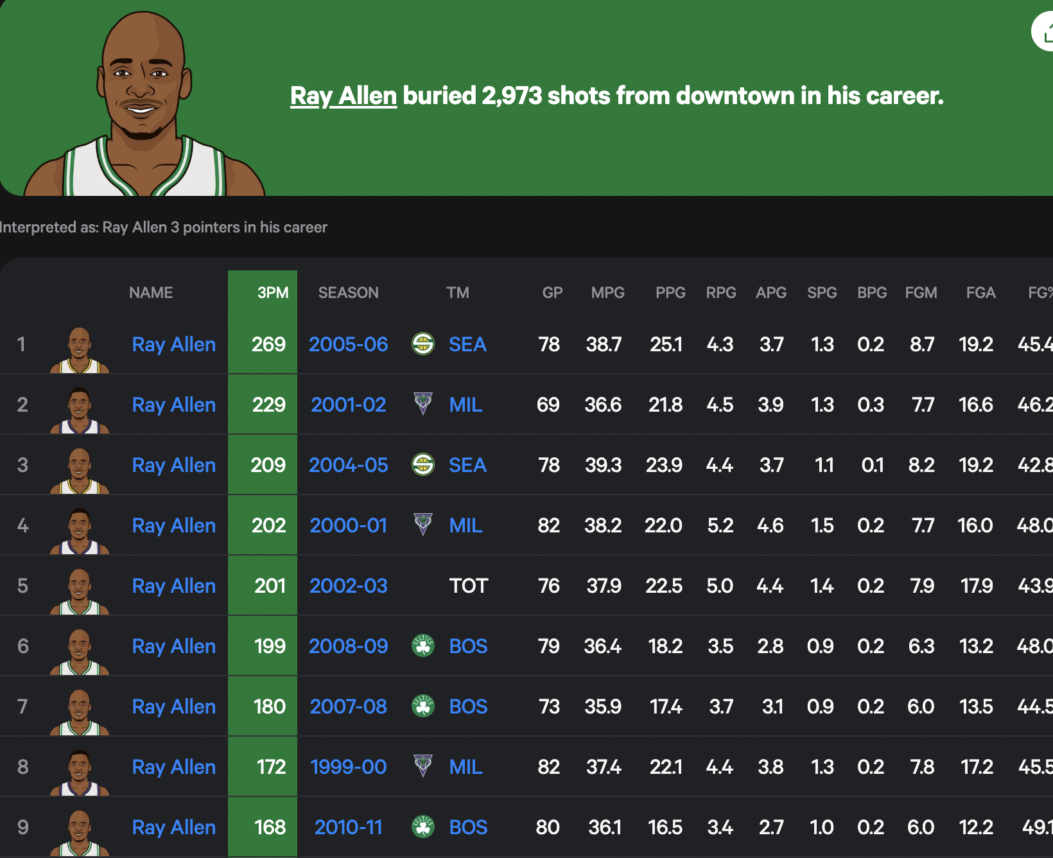Open the SEA team link in row 1
Image resolution: width=1053 pixels, height=858 pixels.
tap(467, 344)
